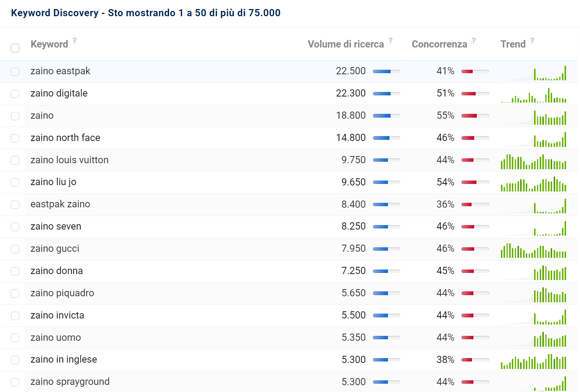
Task: Click the 14.800 search volume value
Action: point(351,138)
